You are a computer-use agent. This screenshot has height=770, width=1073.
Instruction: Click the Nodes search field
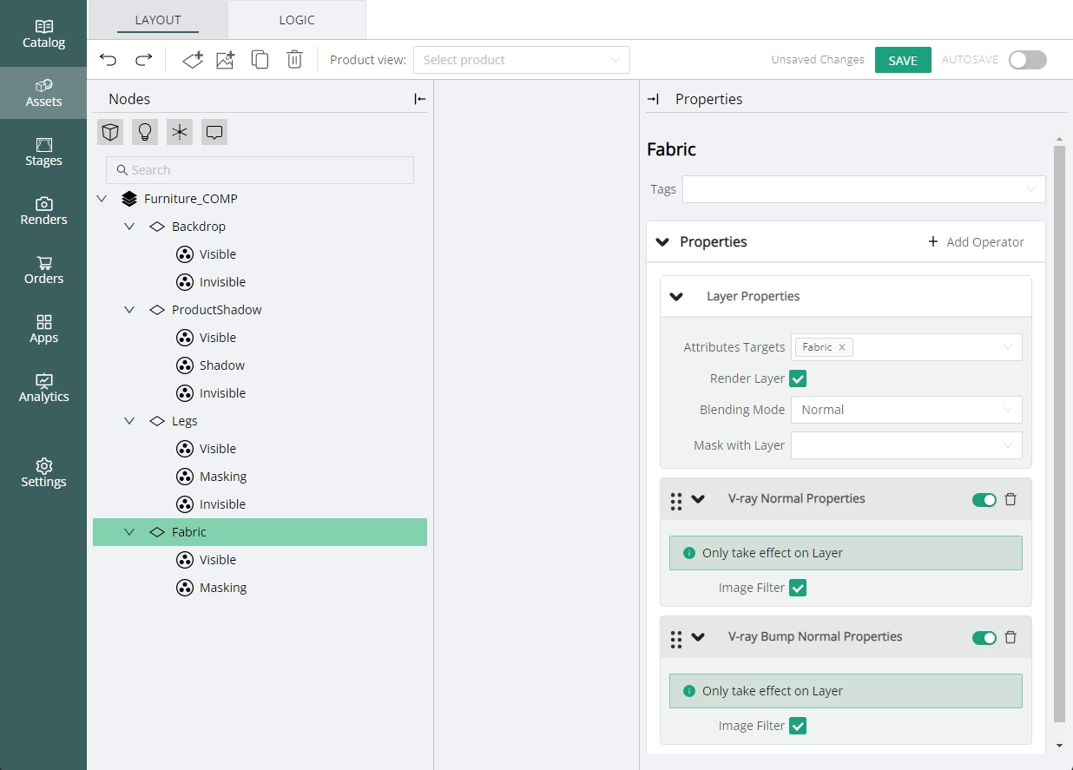(x=260, y=170)
